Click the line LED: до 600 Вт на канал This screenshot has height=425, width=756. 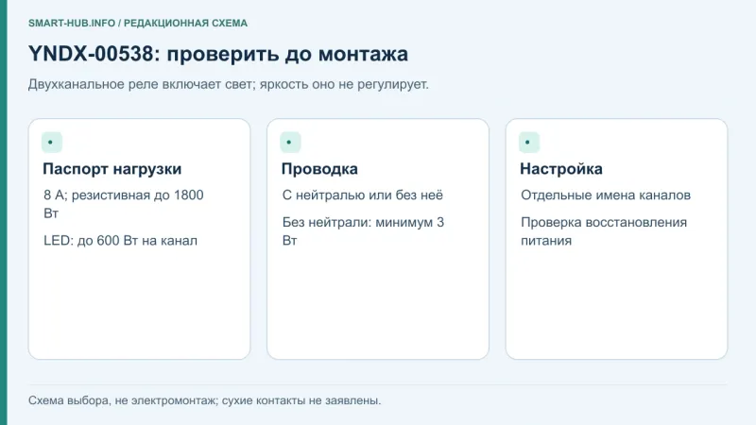[121, 241]
